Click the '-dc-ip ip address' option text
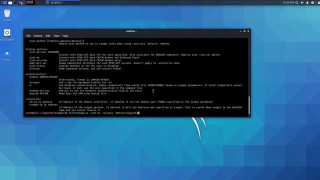Viewport: 320px width, 180px height. (x=40, y=102)
